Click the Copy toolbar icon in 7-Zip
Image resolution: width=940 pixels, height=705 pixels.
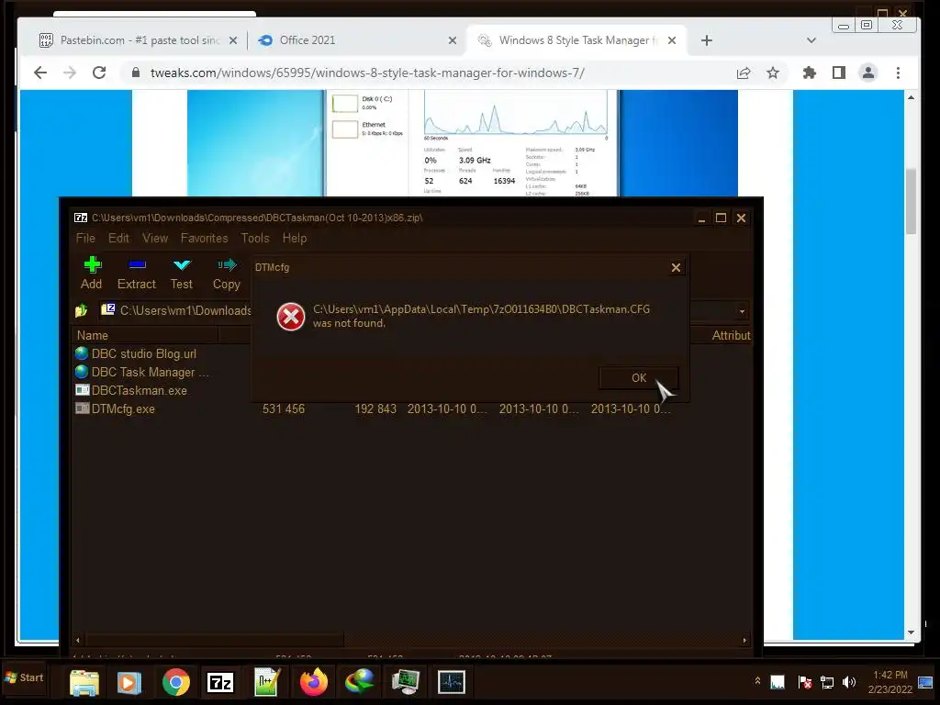pyautogui.click(x=227, y=273)
